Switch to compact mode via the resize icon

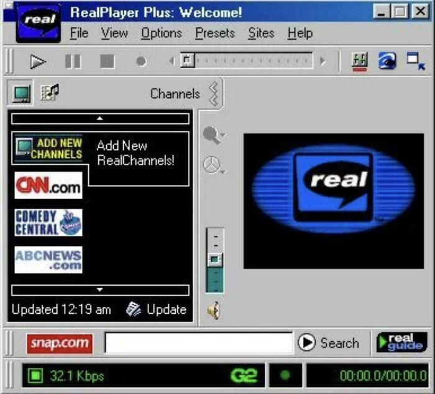point(415,61)
